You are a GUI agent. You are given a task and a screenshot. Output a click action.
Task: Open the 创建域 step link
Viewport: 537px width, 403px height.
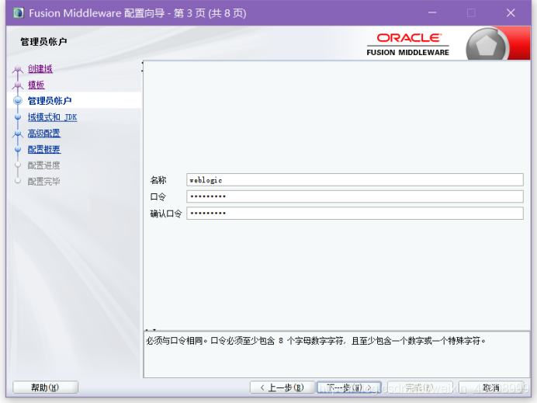(x=40, y=68)
